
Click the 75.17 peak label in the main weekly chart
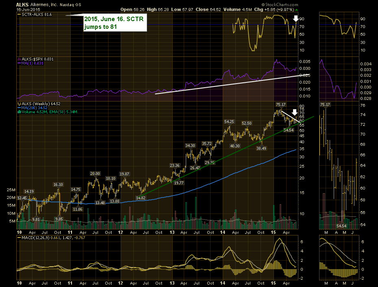pos(280,104)
